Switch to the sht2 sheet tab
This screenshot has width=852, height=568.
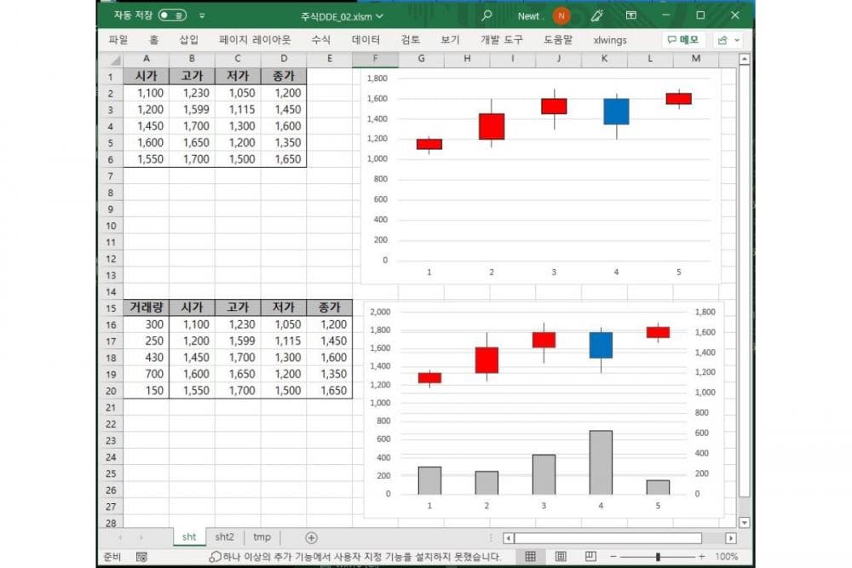tap(224, 537)
